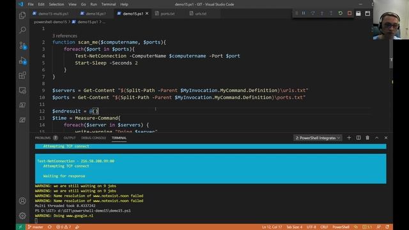Screen dimensions: 409x230
Task: Open the Edit menu
Action: pos(41,4)
